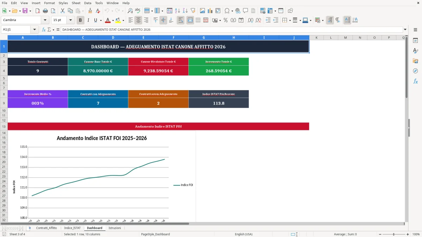Toggle AutoFilter funnel button
This screenshot has width=422, height=237.
click(193, 11)
